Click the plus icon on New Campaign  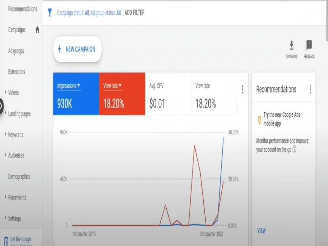59,49
